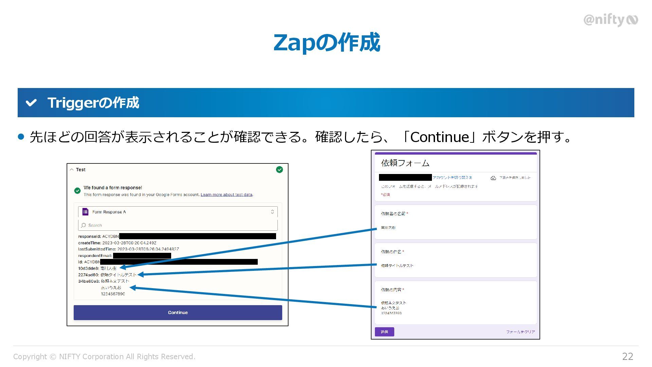Click green check beside form response message
Screen dimensions: 652x367
[77, 191]
